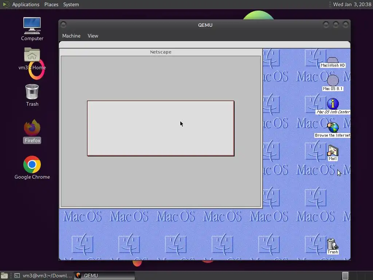Switch to the vm3 terminal taskbar entry
The width and height of the screenshot is (373, 280).
coord(43,276)
